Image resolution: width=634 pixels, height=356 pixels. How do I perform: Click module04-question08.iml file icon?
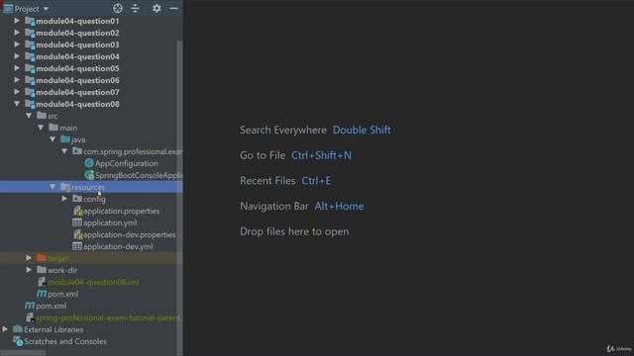(42, 282)
